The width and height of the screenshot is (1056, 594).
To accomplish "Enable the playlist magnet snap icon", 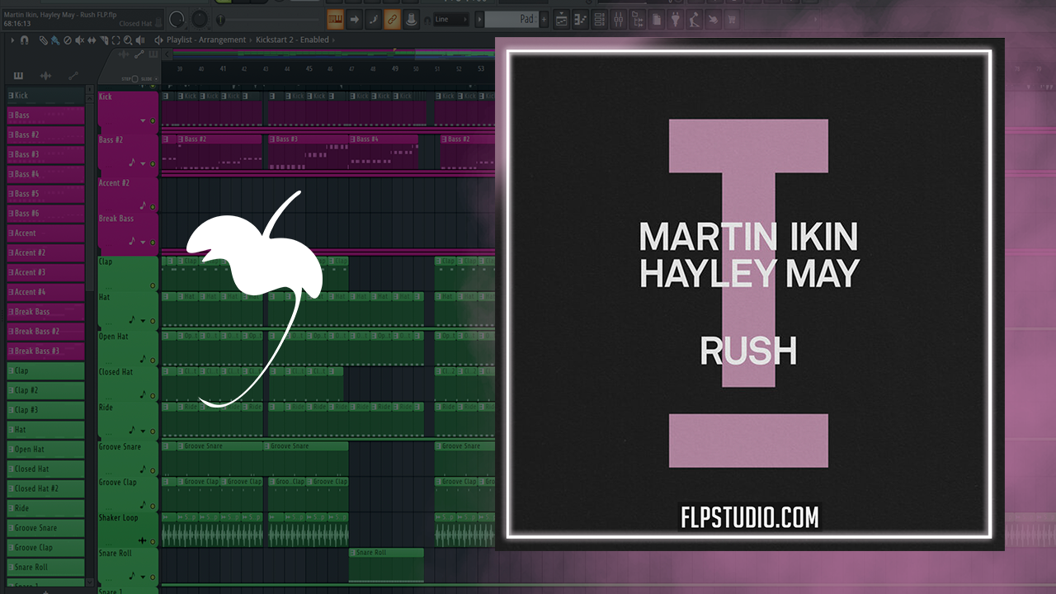I will pyautogui.click(x=25, y=40).
